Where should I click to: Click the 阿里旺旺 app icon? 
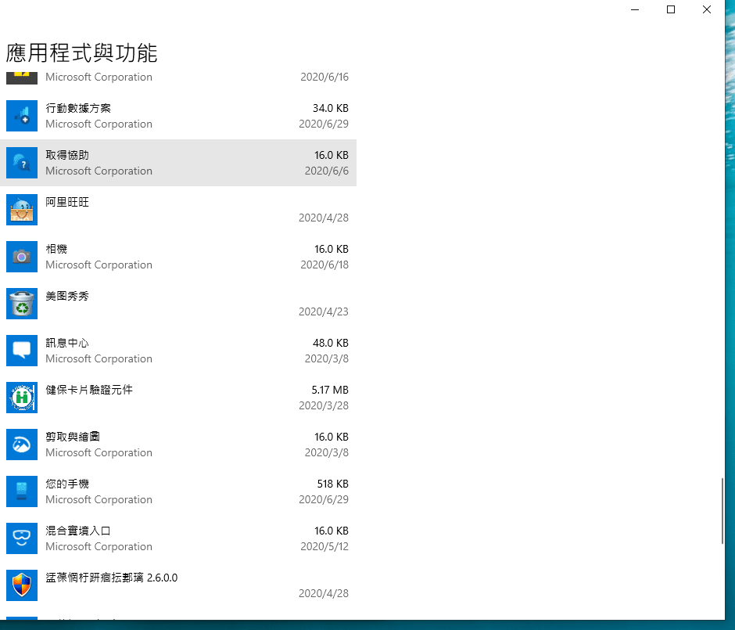(22, 210)
